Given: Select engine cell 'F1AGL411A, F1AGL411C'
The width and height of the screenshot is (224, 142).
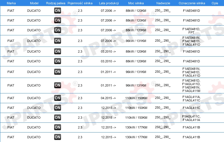Looking at the screenshot, I should click(191, 99).
